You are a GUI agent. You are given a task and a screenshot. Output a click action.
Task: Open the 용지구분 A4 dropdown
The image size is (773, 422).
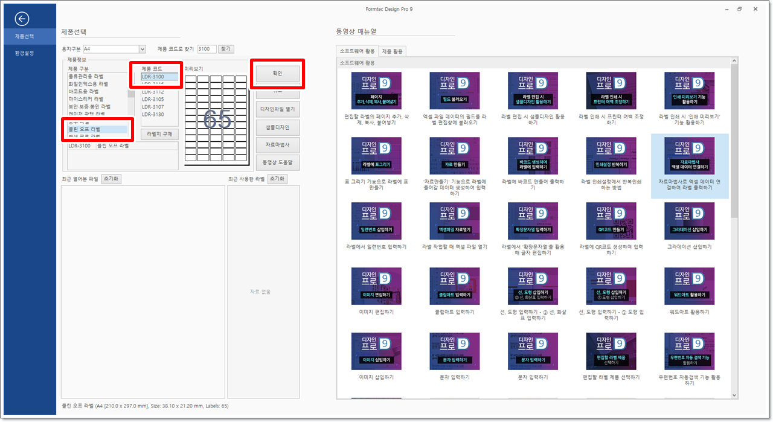pyautogui.click(x=114, y=49)
